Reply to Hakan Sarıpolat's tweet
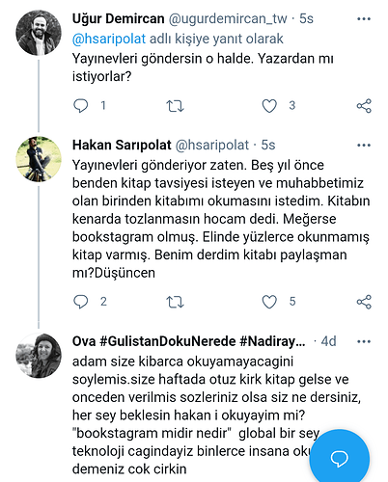Image resolution: width=388 pixels, height=482 pixels. pos(81,302)
